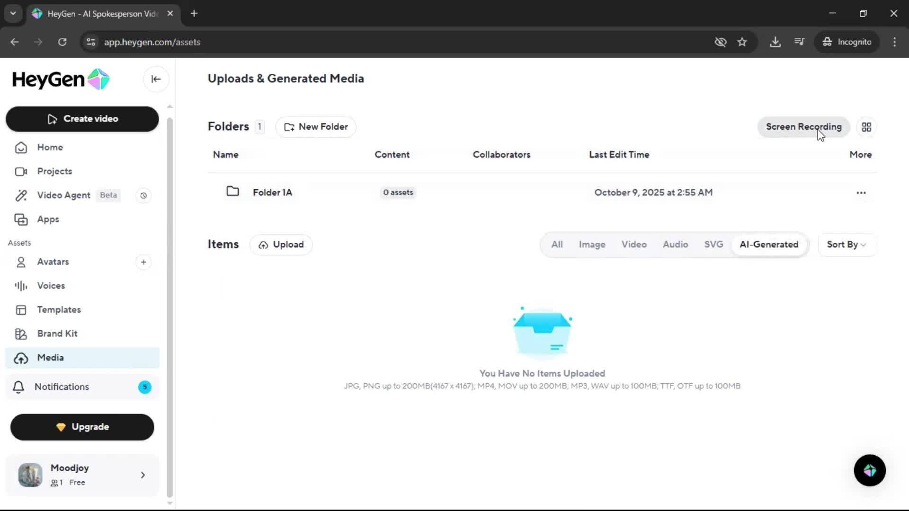Open the browser tab search dropdown
The height and width of the screenshot is (511, 909).
click(13, 13)
